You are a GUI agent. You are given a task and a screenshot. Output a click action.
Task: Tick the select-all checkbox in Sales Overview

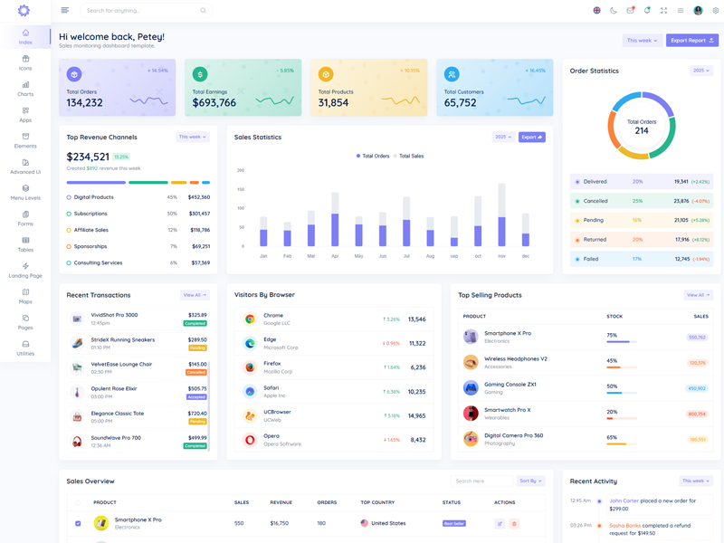point(78,502)
